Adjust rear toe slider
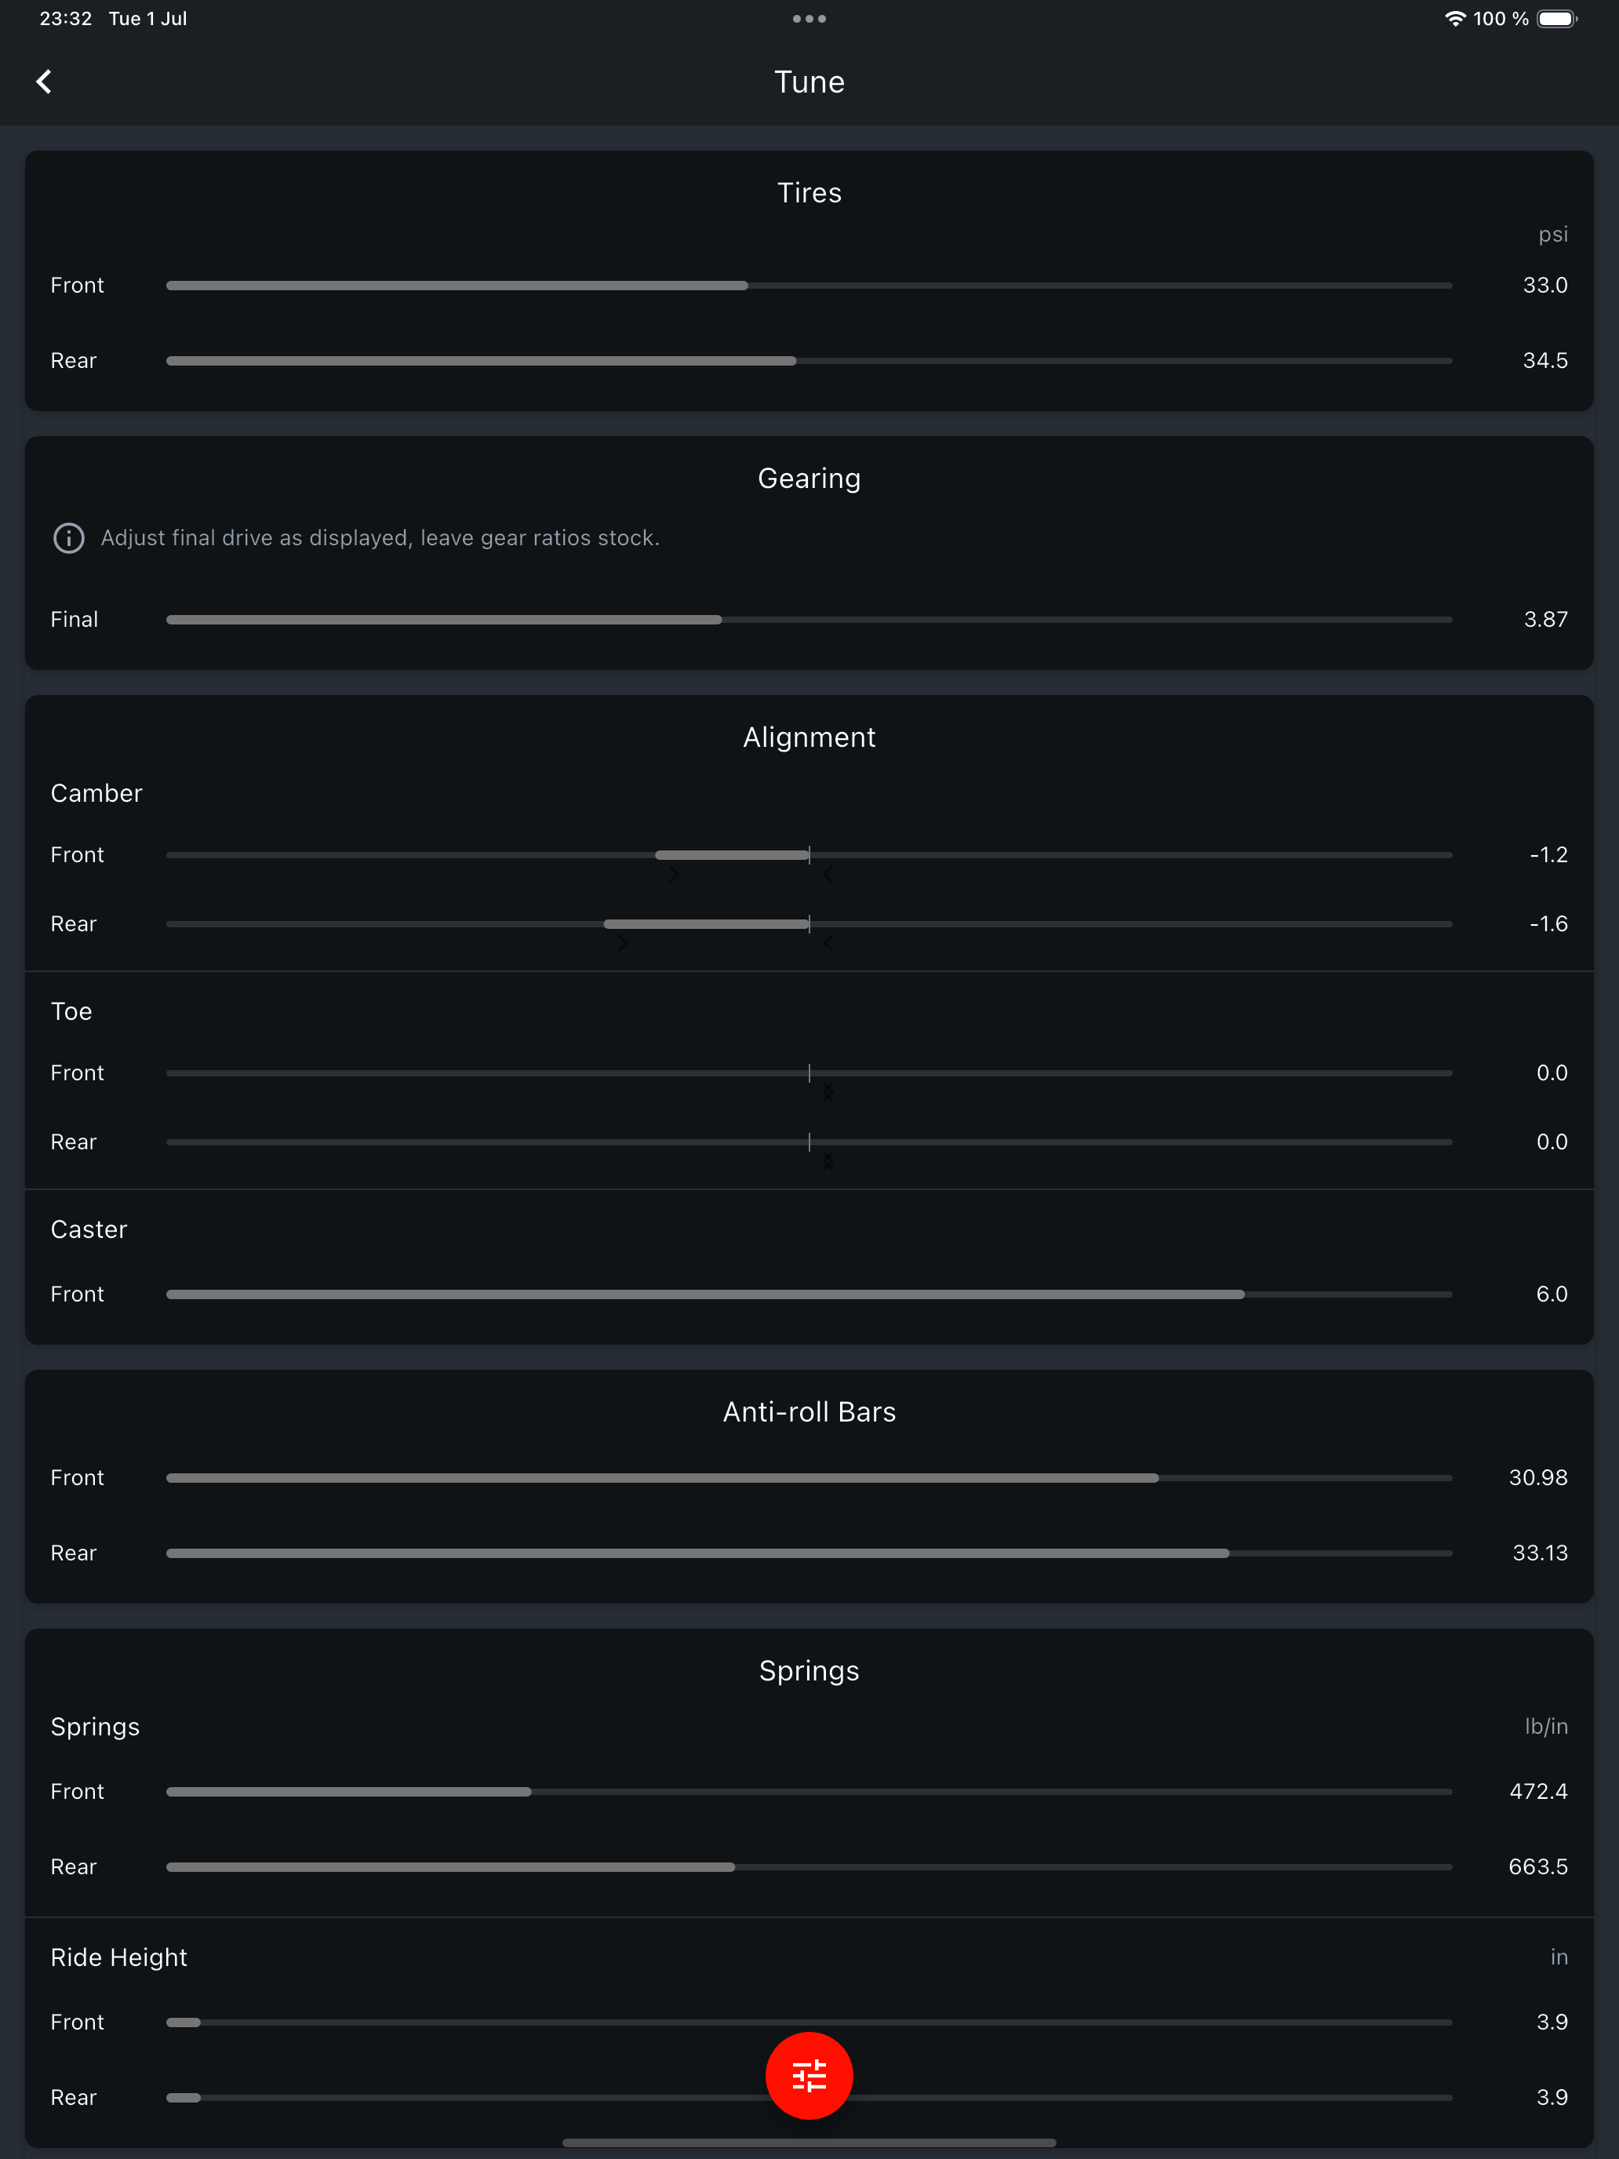This screenshot has width=1619, height=2159. (x=809, y=1142)
